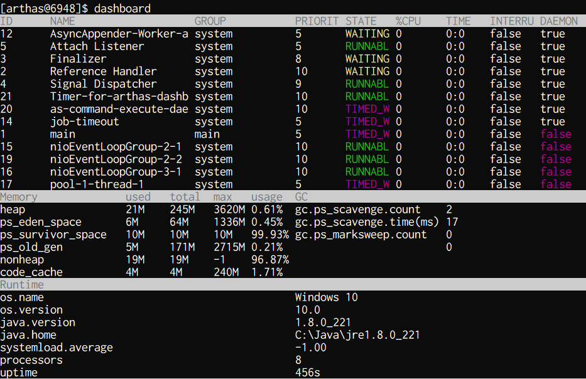Click the processors label
This screenshot has width=586, height=379.
point(31,360)
